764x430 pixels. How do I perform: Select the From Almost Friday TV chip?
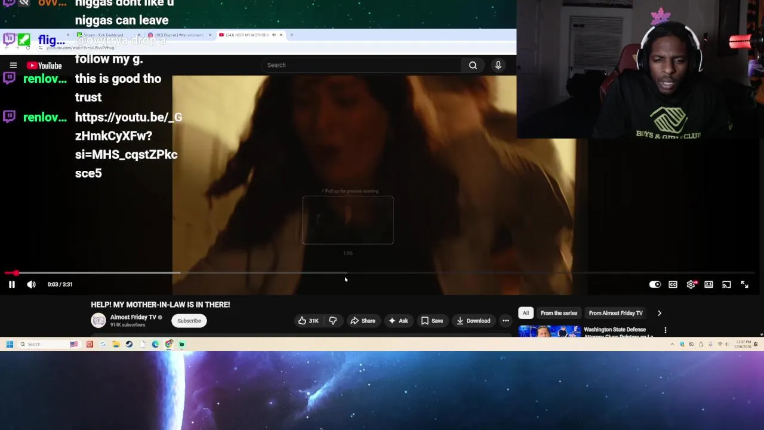pyautogui.click(x=615, y=313)
